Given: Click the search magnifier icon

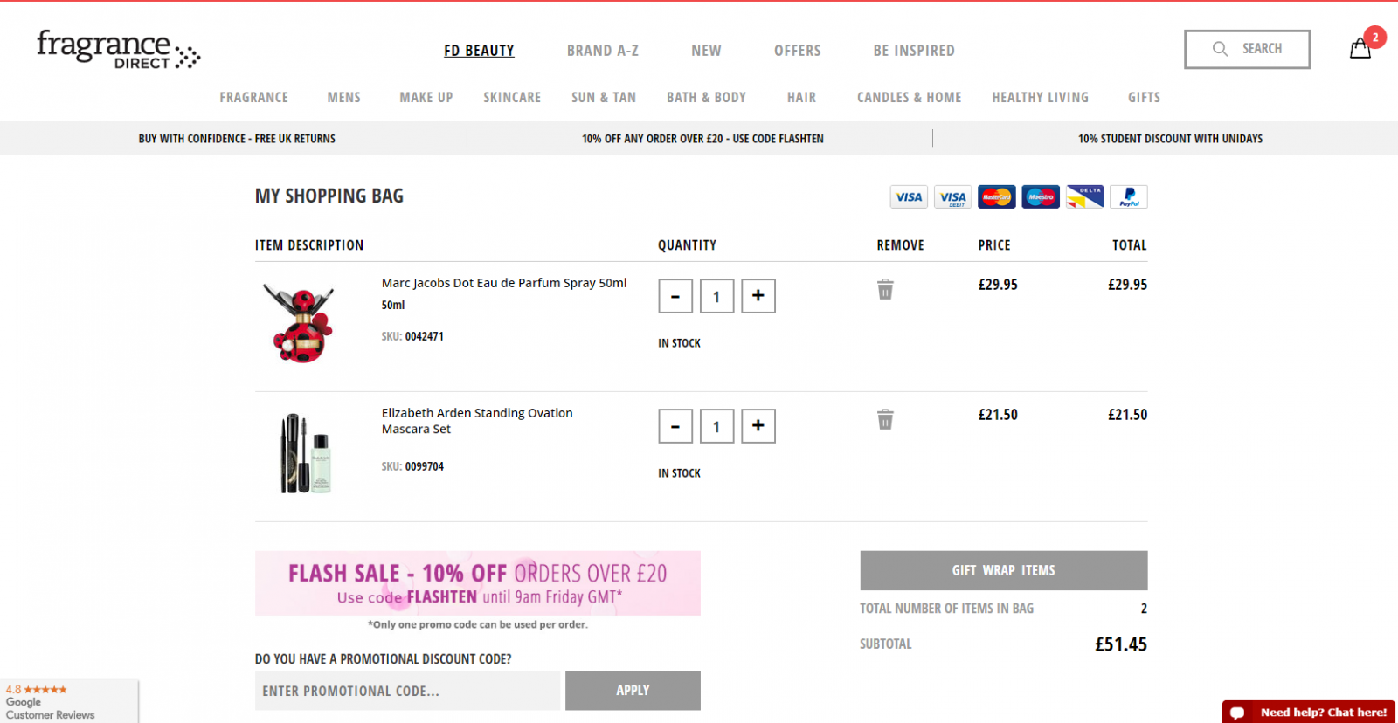Looking at the screenshot, I should pyautogui.click(x=1220, y=49).
